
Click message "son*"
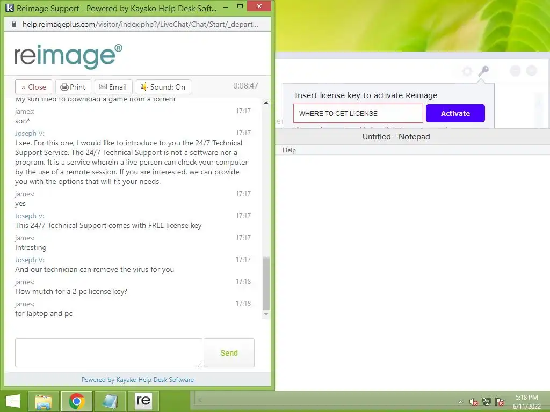tap(23, 121)
